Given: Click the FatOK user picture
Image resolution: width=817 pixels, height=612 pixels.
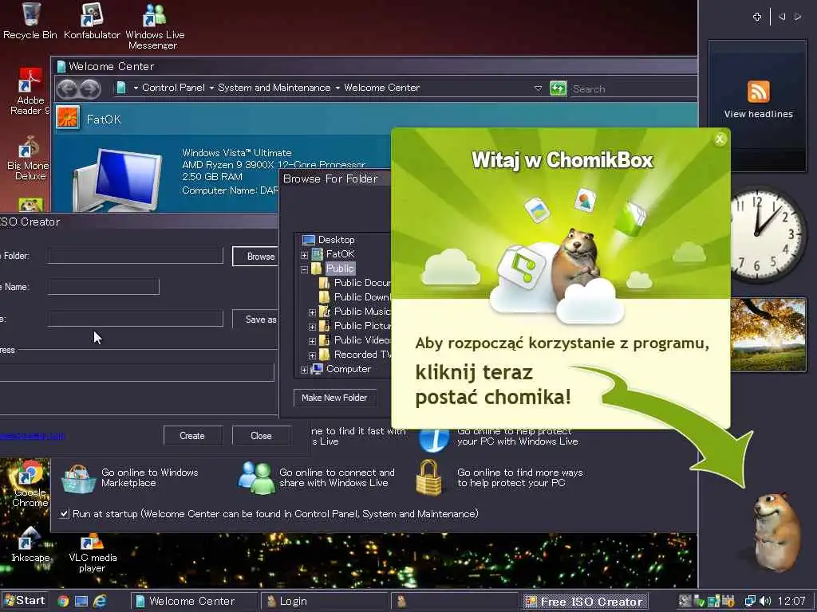Looking at the screenshot, I should [x=68, y=117].
